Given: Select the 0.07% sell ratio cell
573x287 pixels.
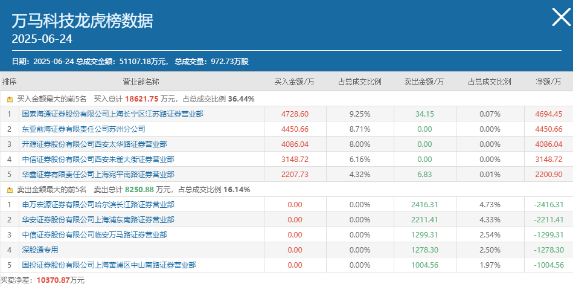Looking at the screenshot, I should pyautogui.click(x=490, y=114).
